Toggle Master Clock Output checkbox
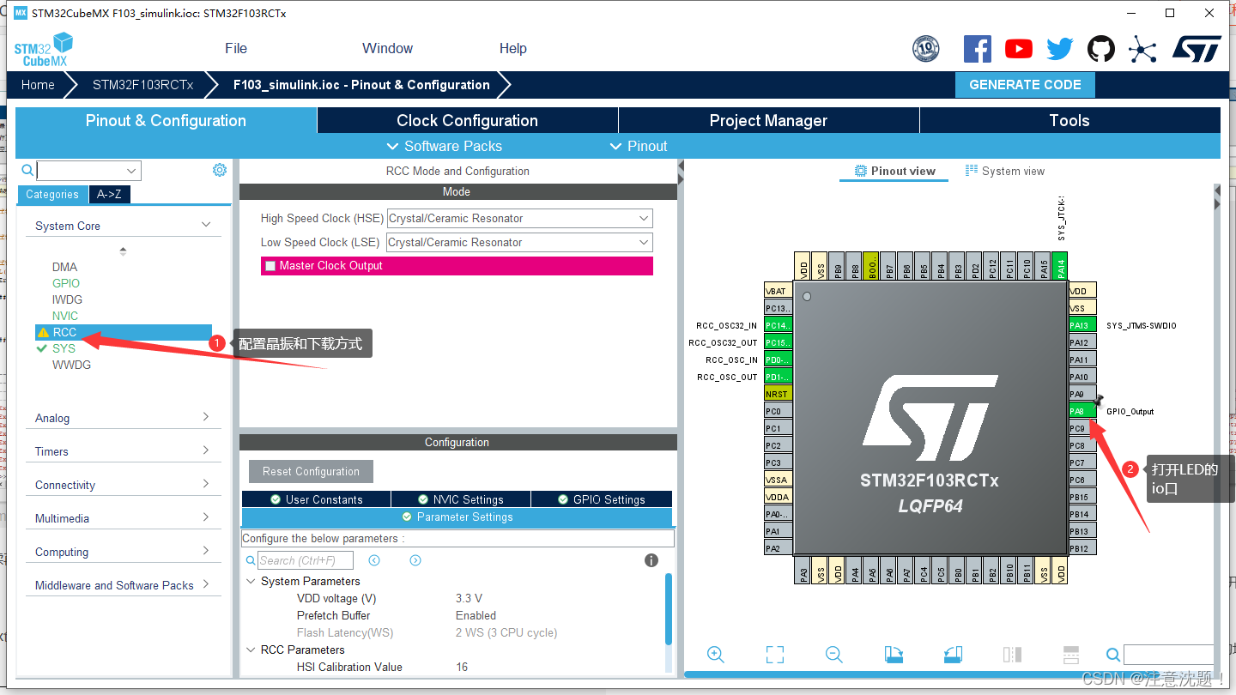This screenshot has width=1236, height=695. [270, 266]
